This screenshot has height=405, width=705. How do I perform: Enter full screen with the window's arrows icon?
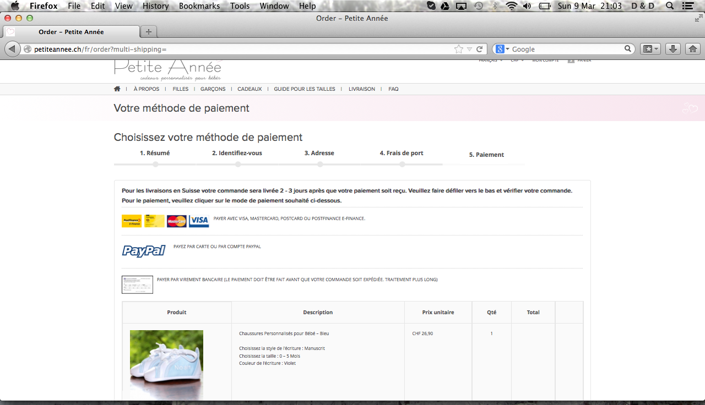[x=698, y=18]
